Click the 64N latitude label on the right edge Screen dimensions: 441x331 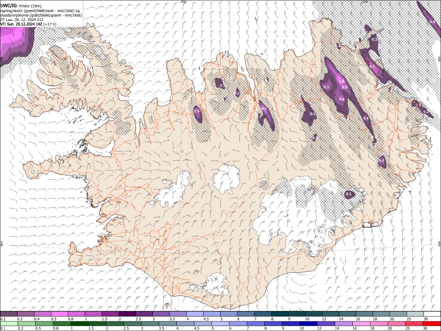[x=439, y=244]
